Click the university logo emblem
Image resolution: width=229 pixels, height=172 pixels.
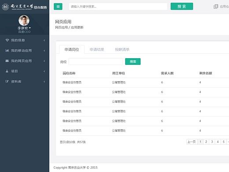[5, 7]
